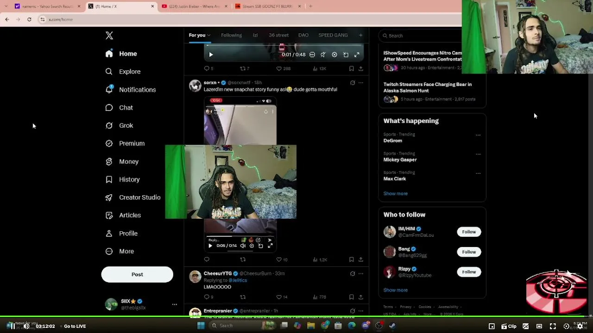Repost the sorxn post
Viewport: 593px width, 333px height.
(x=243, y=259)
